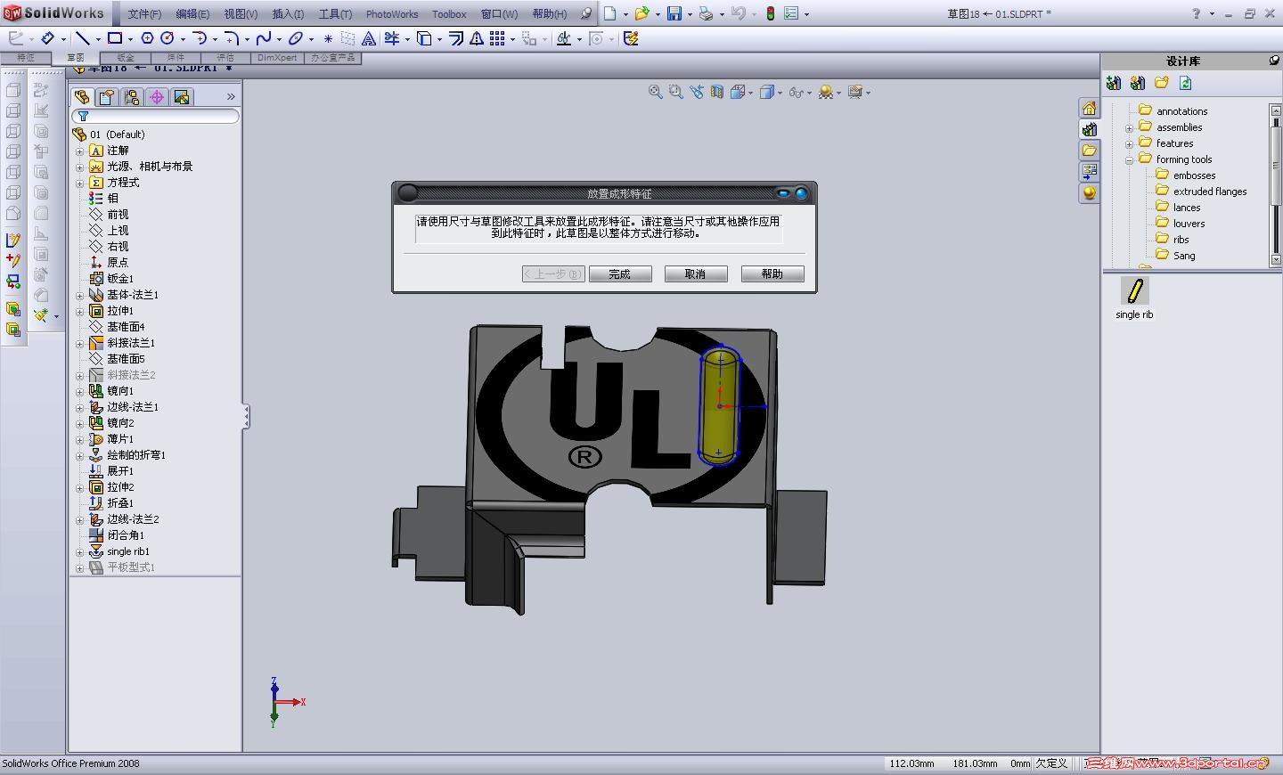Expand the 注解 tree node

[x=79, y=151]
